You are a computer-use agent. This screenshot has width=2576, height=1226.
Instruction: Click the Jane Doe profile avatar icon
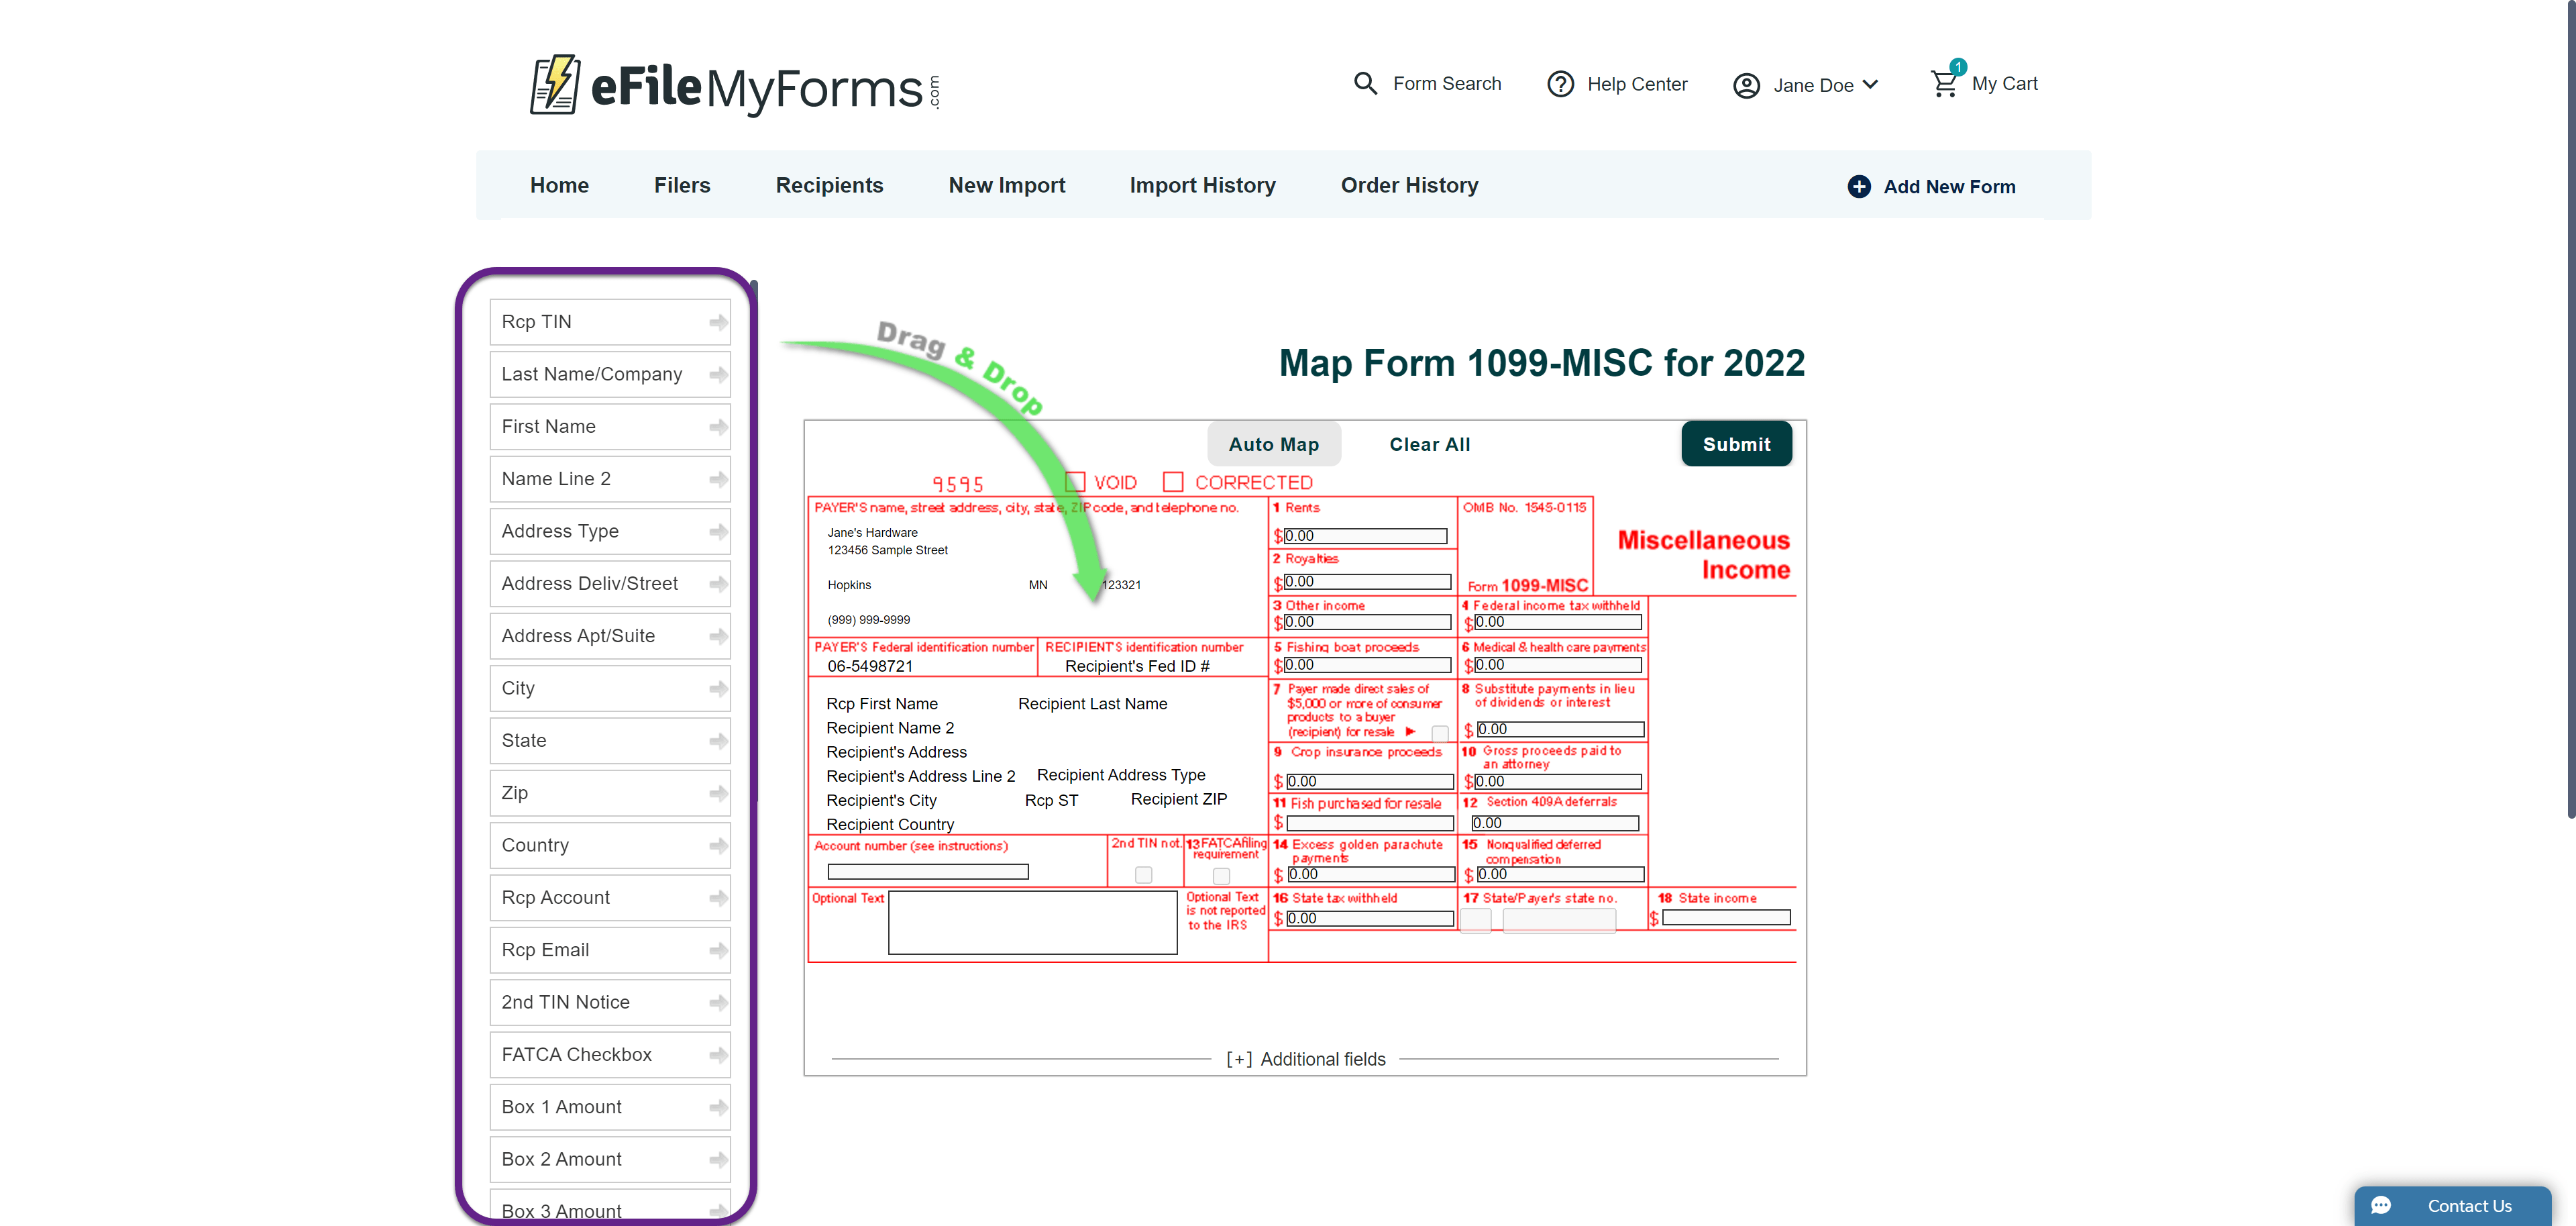(1746, 86)
